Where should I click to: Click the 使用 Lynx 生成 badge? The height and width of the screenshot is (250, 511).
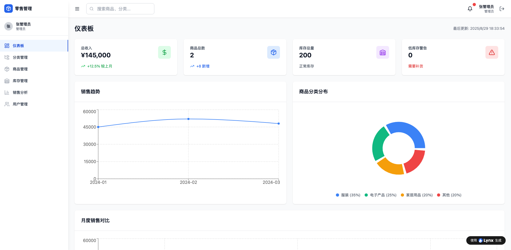486,240
